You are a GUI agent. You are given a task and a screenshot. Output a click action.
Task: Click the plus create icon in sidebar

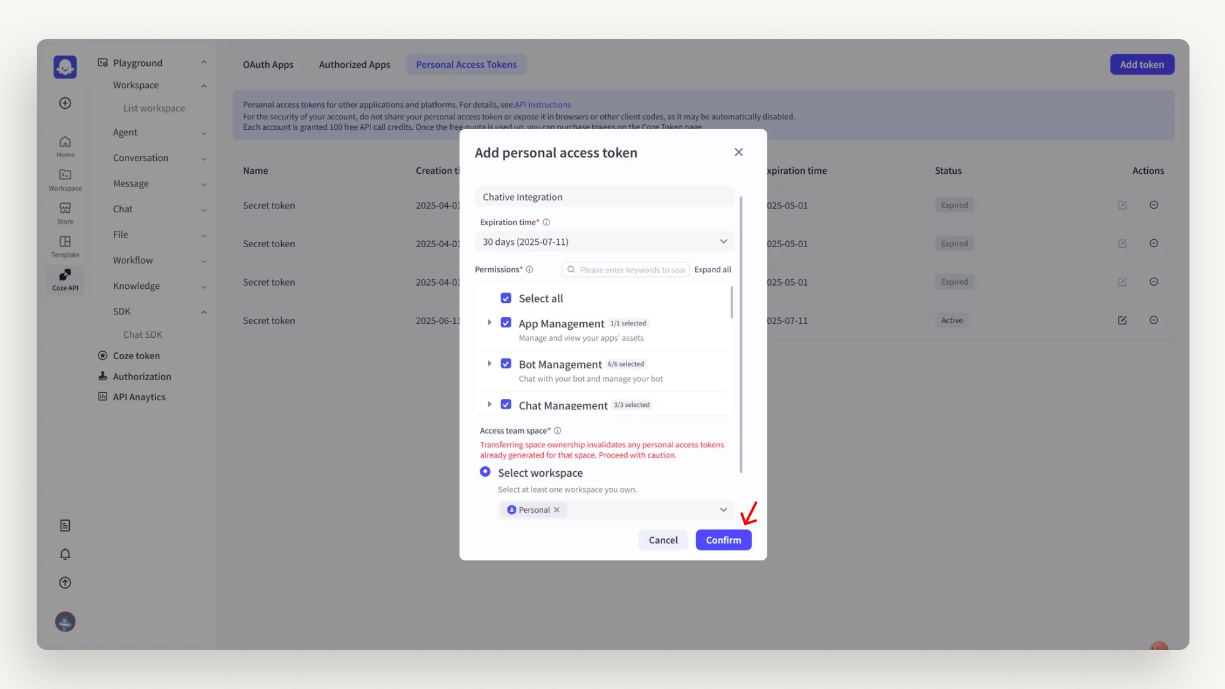(65, 103)
